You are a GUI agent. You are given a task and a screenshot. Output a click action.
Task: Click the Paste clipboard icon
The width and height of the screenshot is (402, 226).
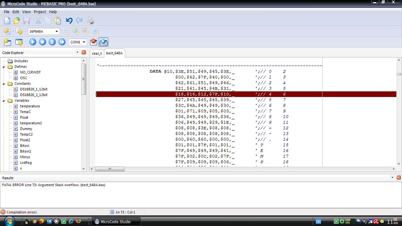[58, 21]
